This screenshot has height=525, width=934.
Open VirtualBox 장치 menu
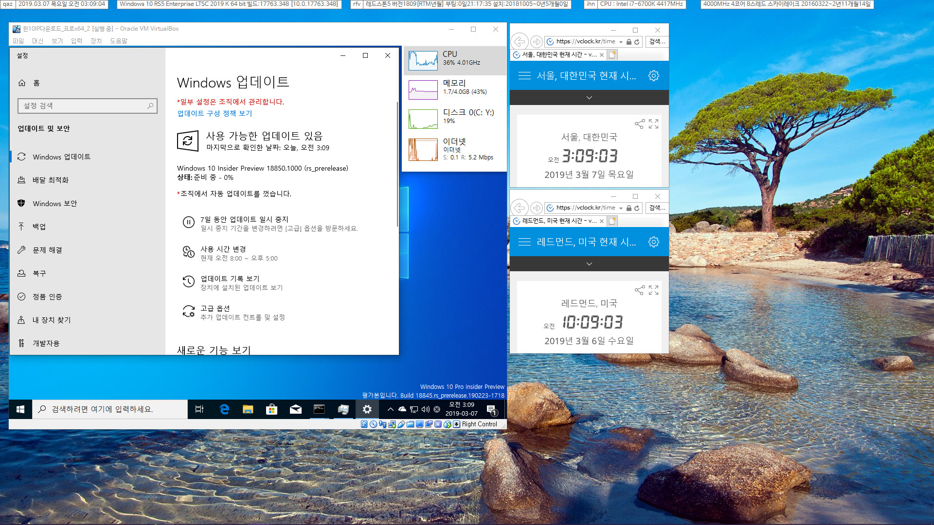coord(96,41)
